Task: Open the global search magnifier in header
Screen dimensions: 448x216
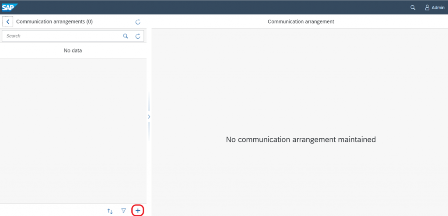Action: [413, 8]
